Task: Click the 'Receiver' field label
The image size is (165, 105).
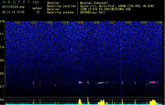Action: [53, 9]
